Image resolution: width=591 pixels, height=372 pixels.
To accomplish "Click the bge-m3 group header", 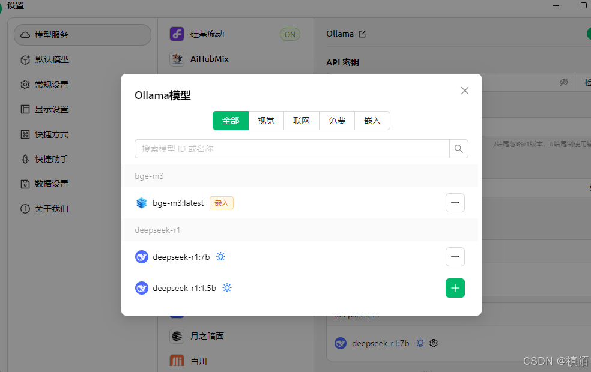I will point(300,176).
